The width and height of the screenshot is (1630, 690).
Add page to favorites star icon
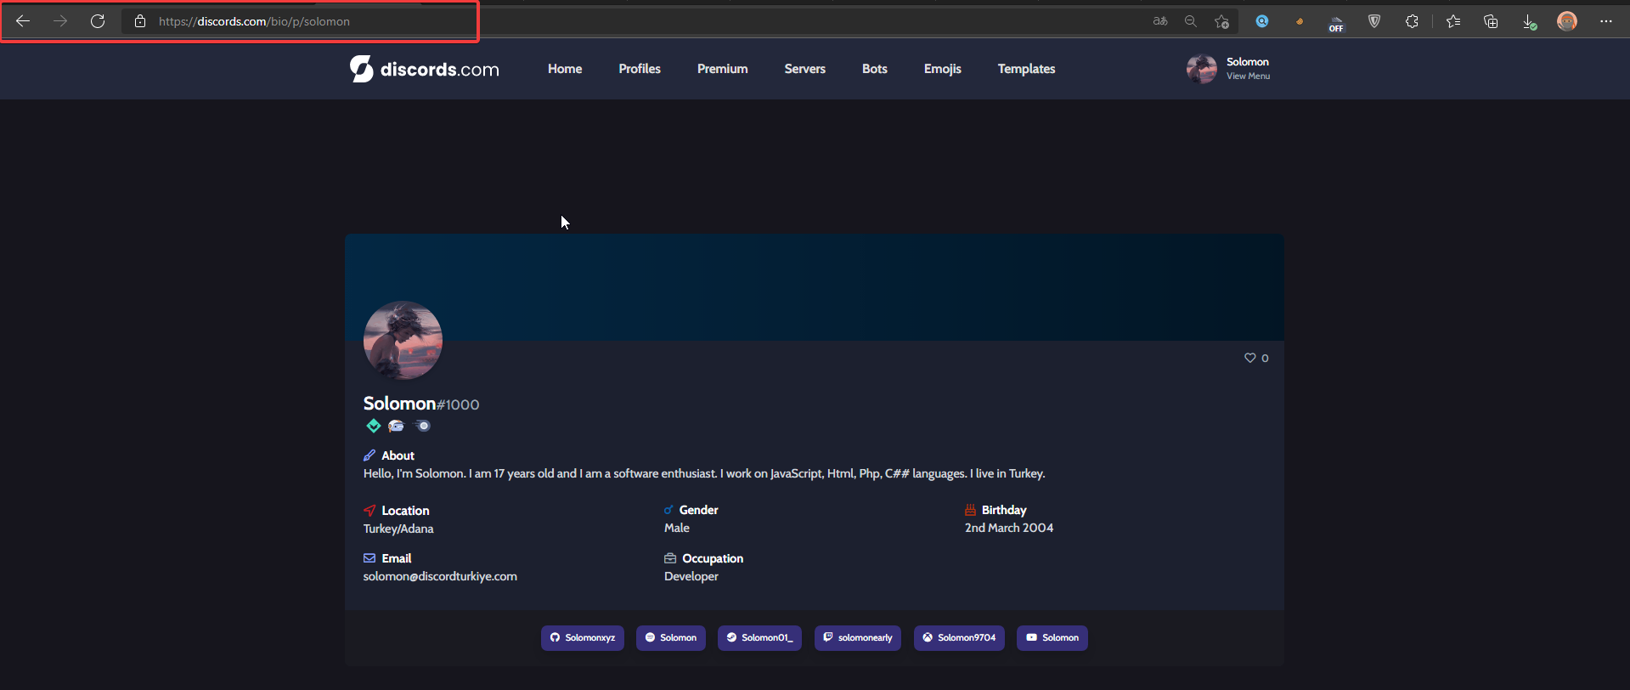pyautogui.click(x=1221, y=21)
